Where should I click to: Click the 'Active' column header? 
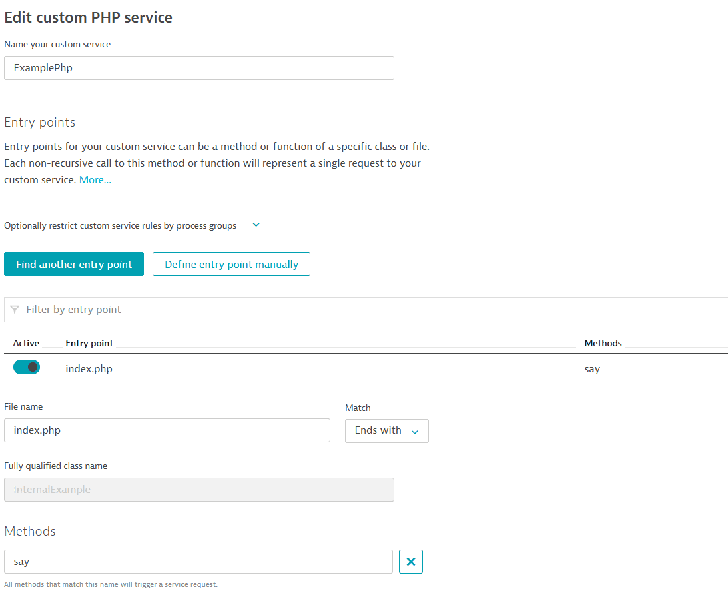click(26, 343)
